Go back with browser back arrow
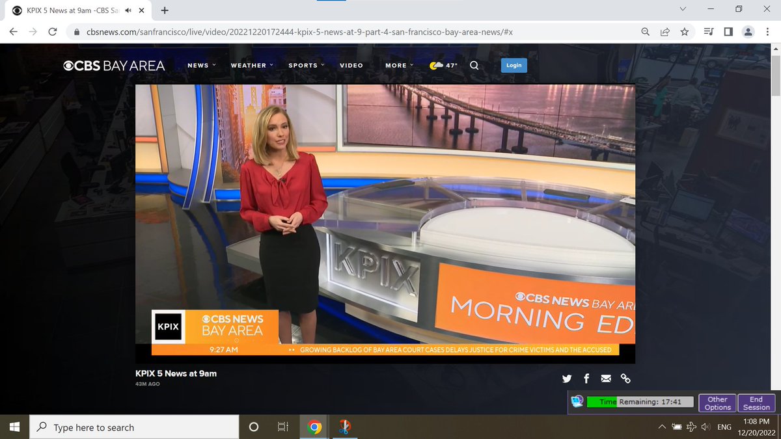The image size is (781, 439). 14,31
